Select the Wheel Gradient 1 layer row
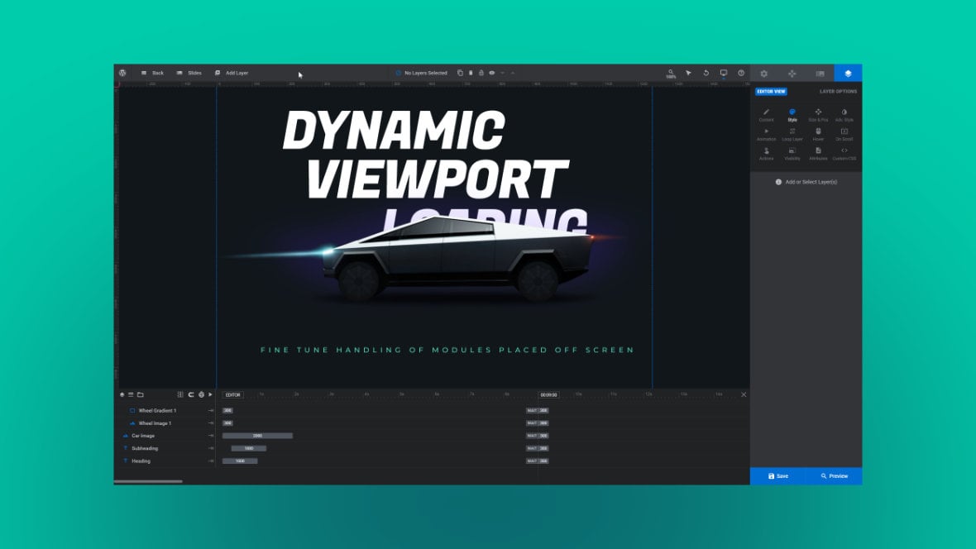The height and width of the screenshot is (549, 976). coord(165,411)
